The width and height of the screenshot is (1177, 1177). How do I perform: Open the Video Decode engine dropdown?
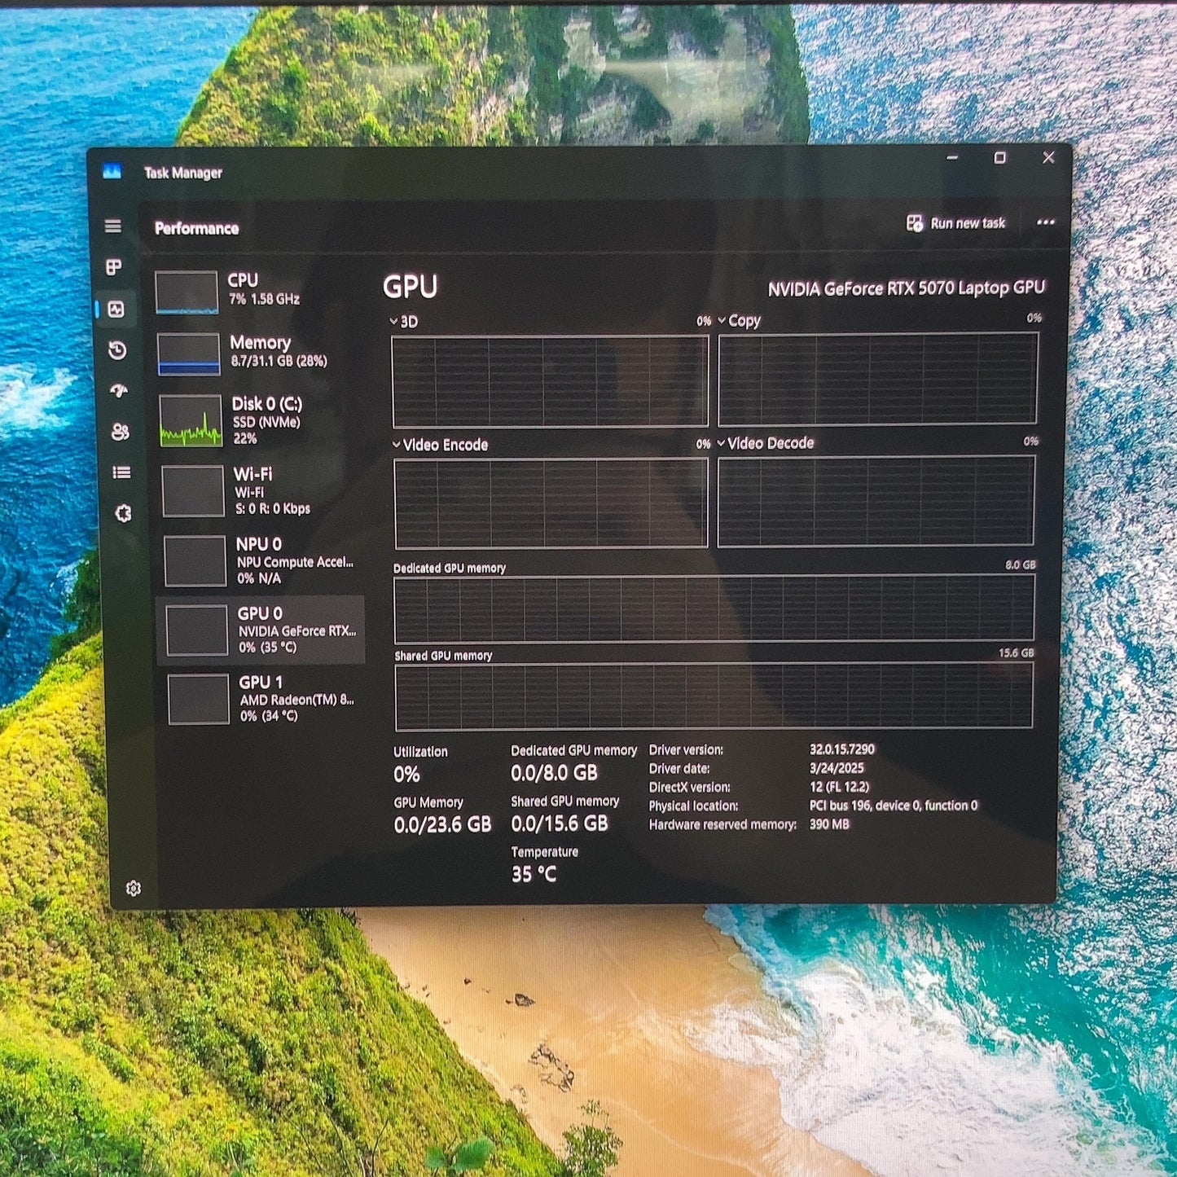tap(721, 443)
